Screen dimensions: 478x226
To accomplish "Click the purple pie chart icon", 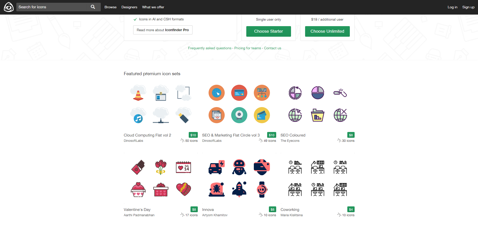I will tap(318, 93).
